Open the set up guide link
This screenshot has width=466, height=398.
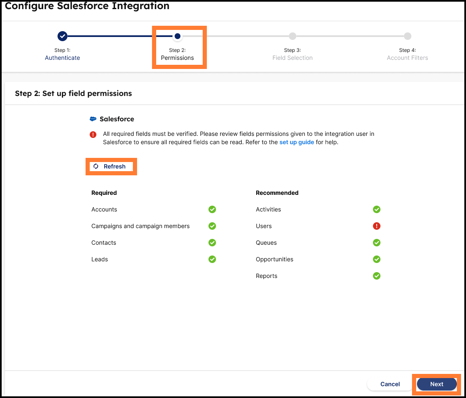(x=297, y=142)
